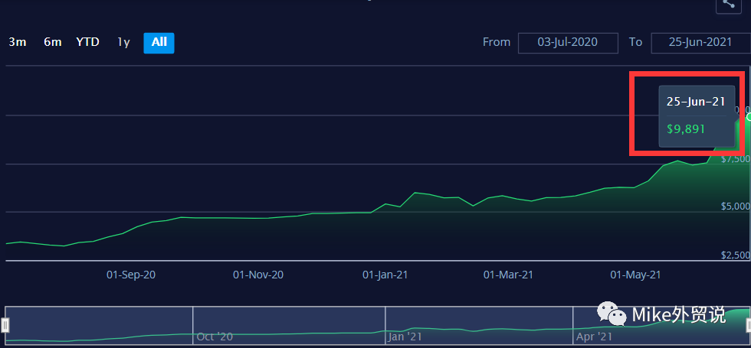Select the 3m time range
This screenshot has width=751, height=348.
[x=17, y=42]
